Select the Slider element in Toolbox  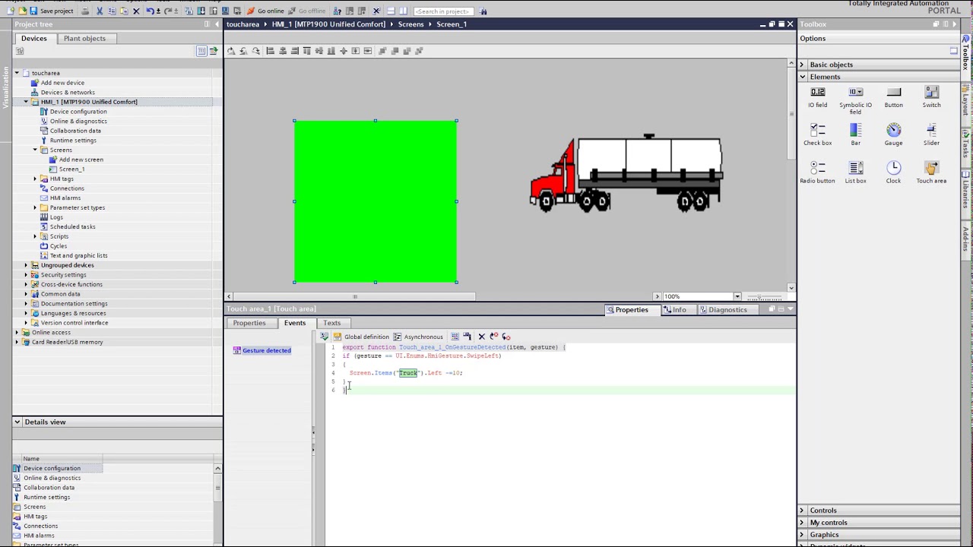tap(931, 135)
